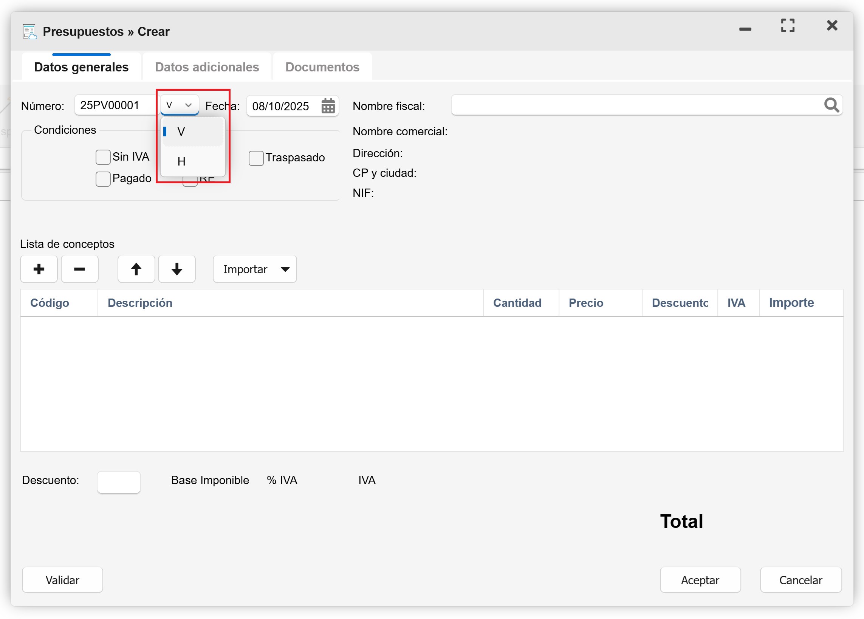Enable the Sin IVA checkbox
The image size is (864, 619).
pos(103,157)
